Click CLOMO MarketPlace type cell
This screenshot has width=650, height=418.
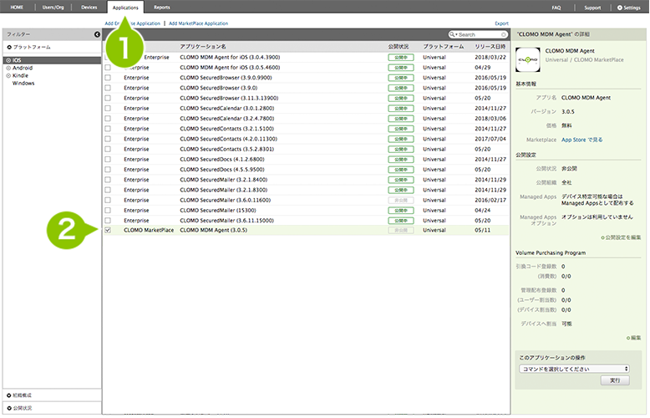point(149,230)
